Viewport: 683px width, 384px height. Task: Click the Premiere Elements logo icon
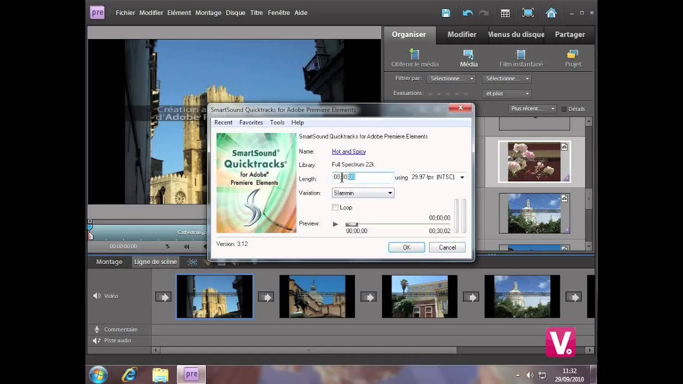(x=97, y=13)
